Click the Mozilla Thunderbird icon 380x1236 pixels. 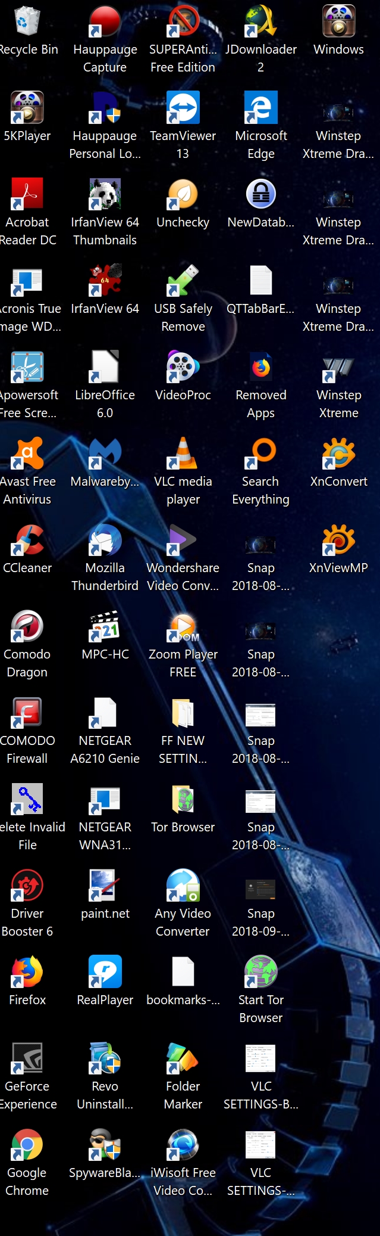click(x=105, y=541)
